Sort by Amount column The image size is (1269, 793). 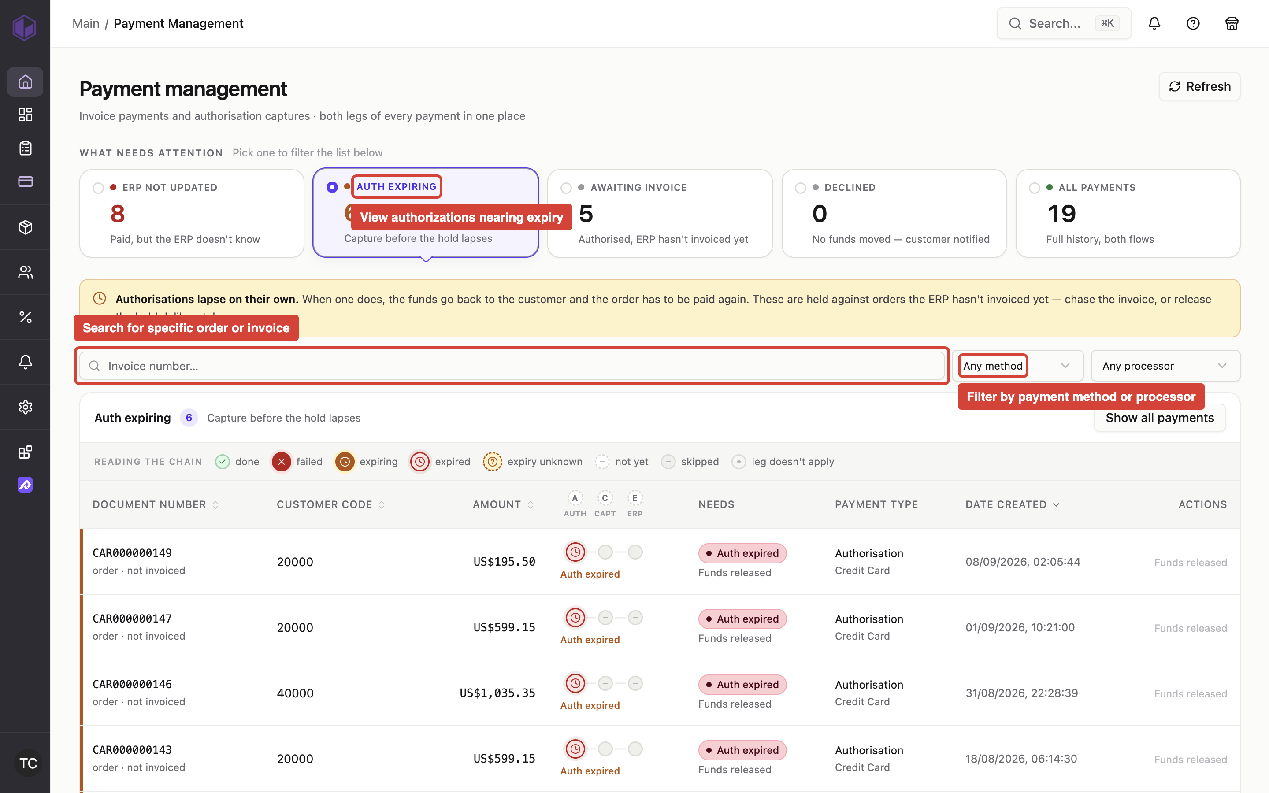[x=503, y=504]
